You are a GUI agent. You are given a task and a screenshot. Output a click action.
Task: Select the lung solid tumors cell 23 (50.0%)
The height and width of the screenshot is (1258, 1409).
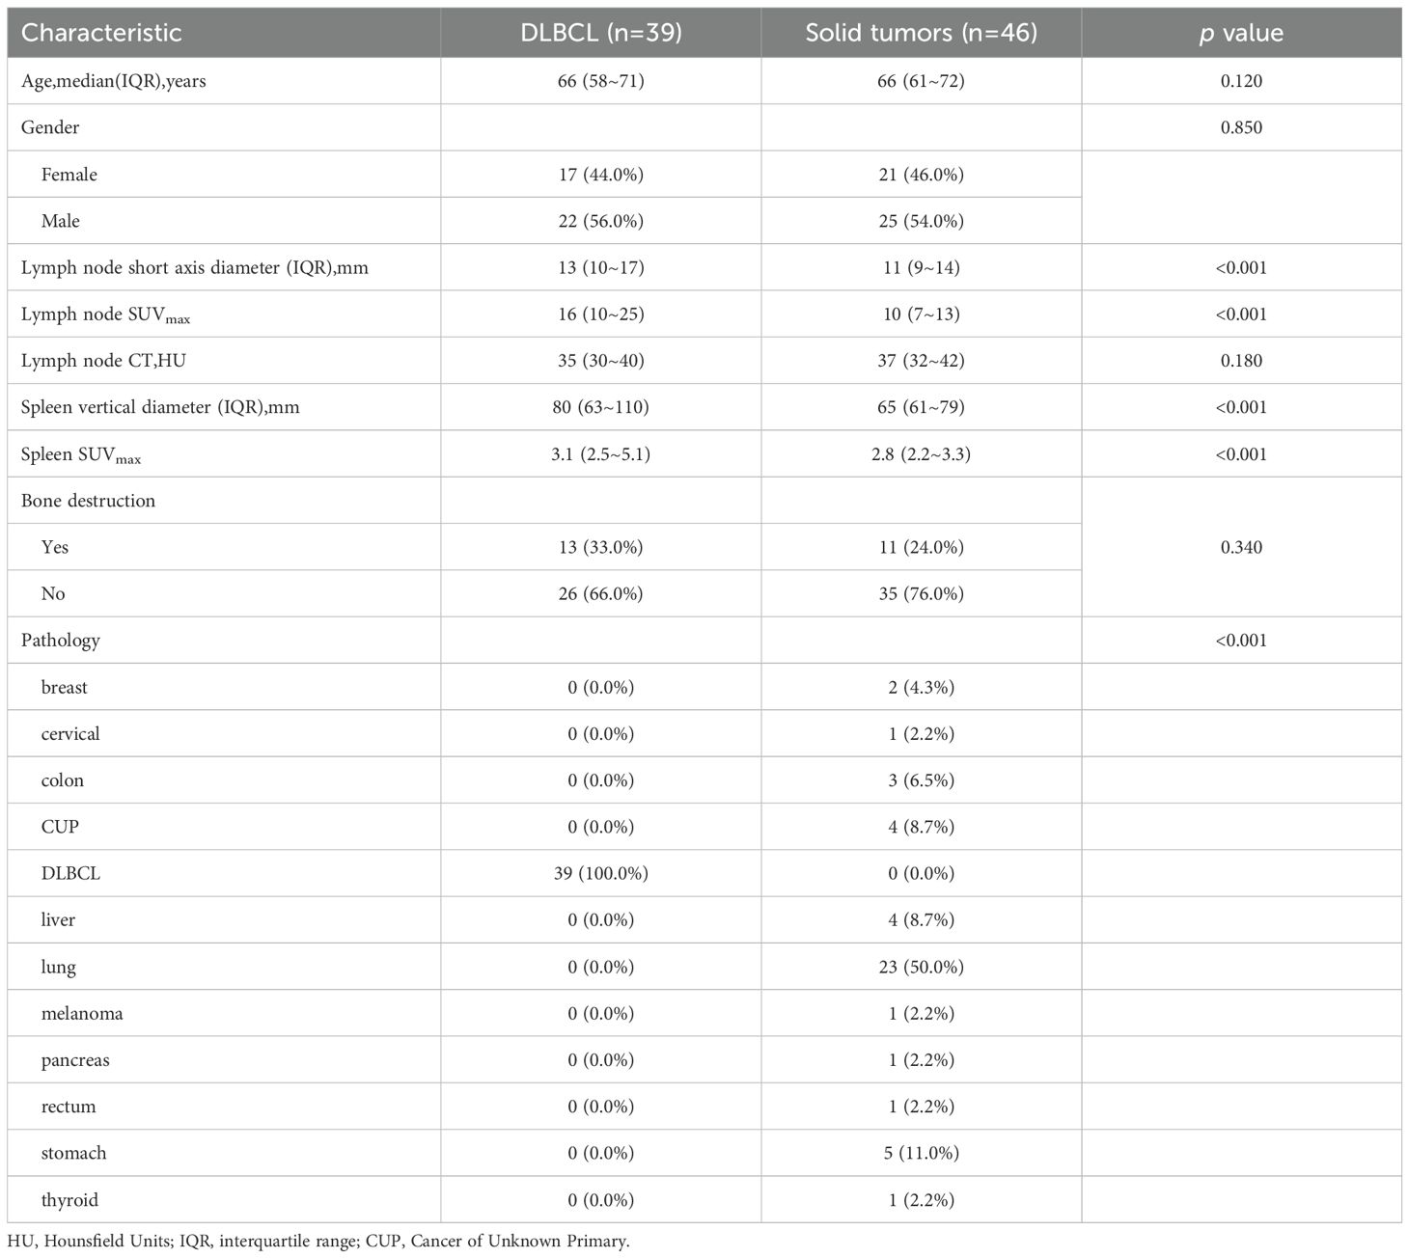click(x=921, y=967)
